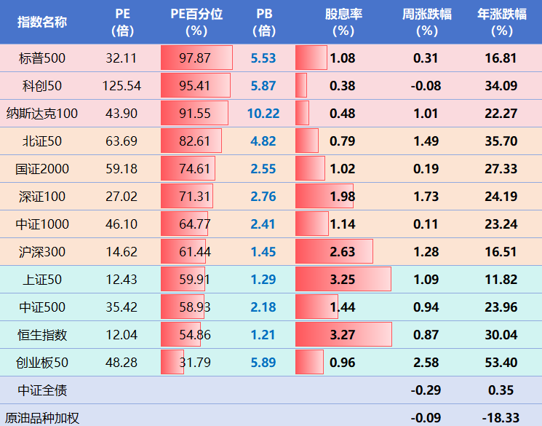Click the 创业板50 index name
542x426 pixels.
pos(42,362)
